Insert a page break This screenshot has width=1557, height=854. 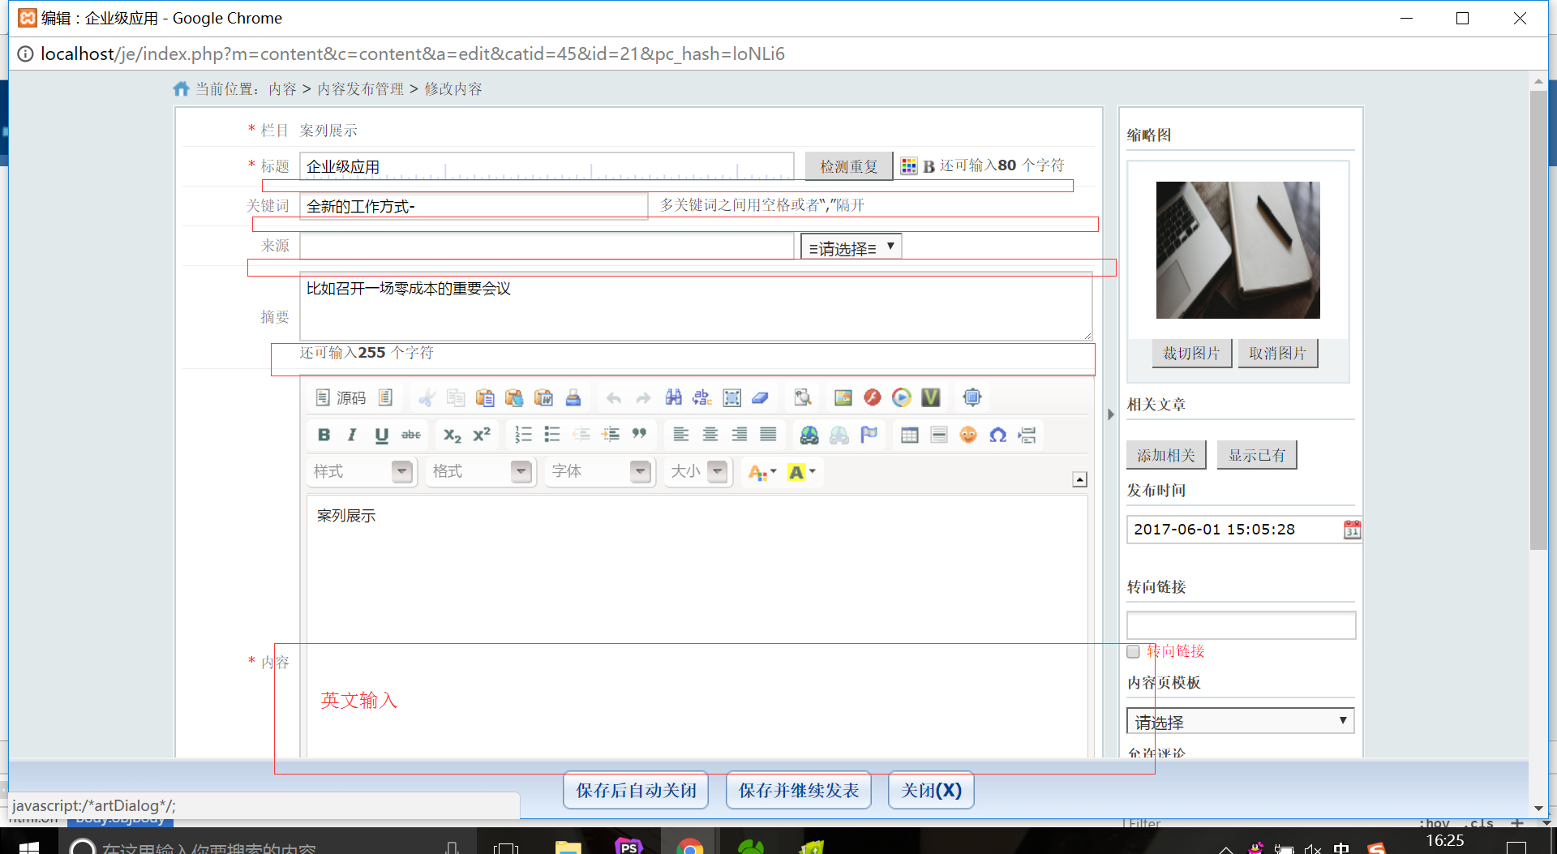[1027, 435]
